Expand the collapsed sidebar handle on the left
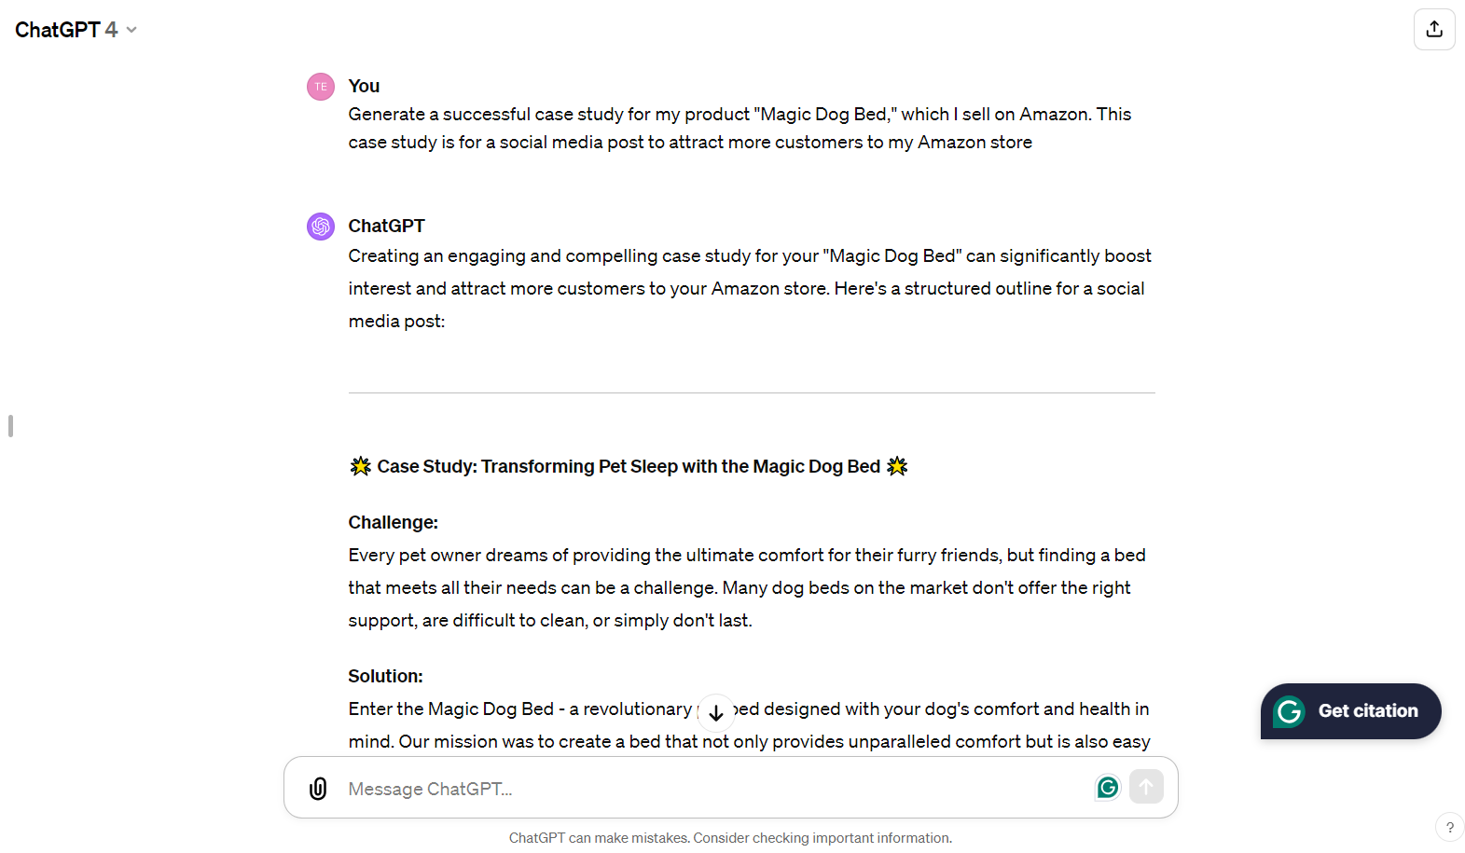Screen dimensions: 1465x853 (x=10, y=425)
